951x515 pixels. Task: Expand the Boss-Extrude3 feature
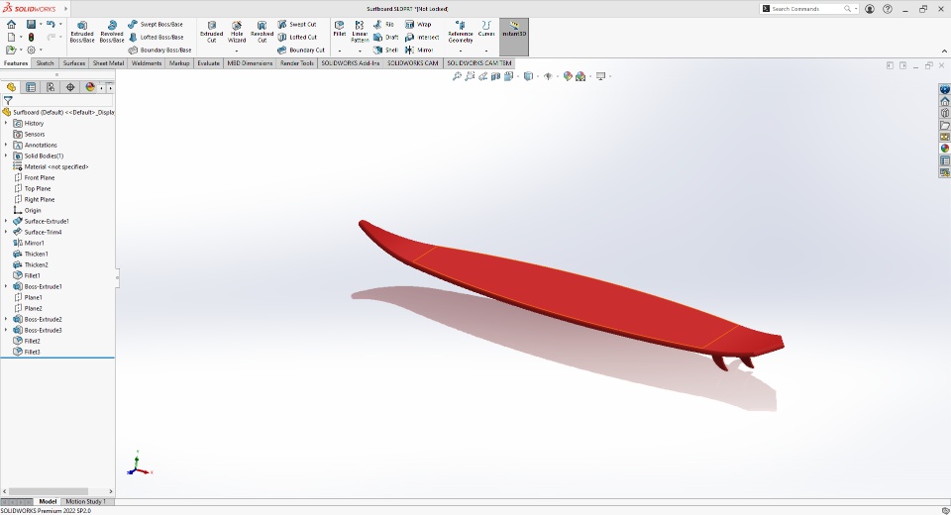(6, 330)
